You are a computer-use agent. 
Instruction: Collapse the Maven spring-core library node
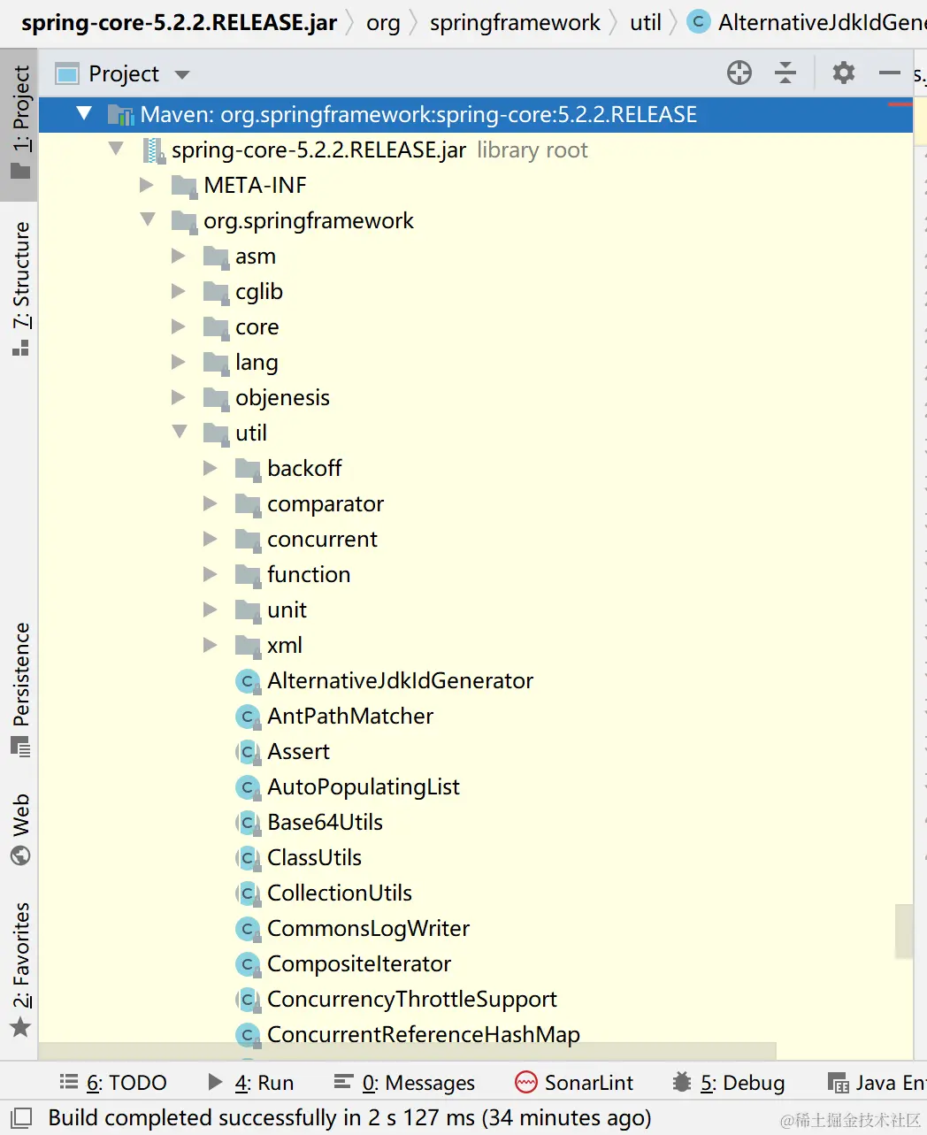pos(84,113)
